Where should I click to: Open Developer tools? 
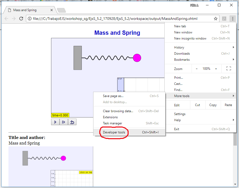[129, 132]
